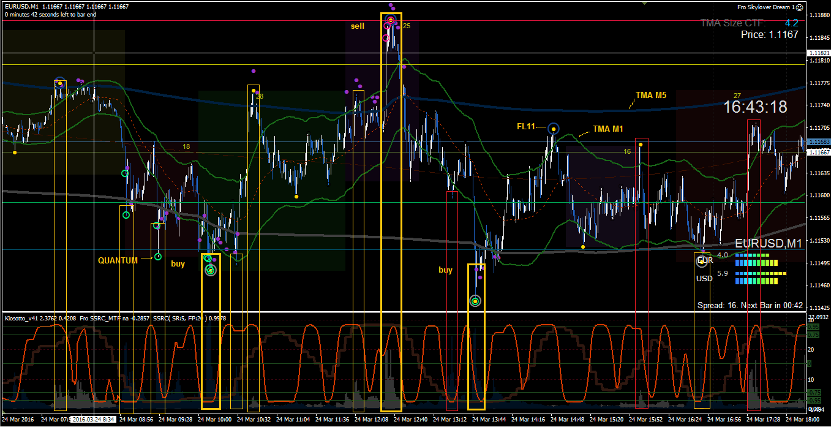The image size is (831, 427).
Task: Click the chart shift triangle marker at top
Action: pos(644,2)
